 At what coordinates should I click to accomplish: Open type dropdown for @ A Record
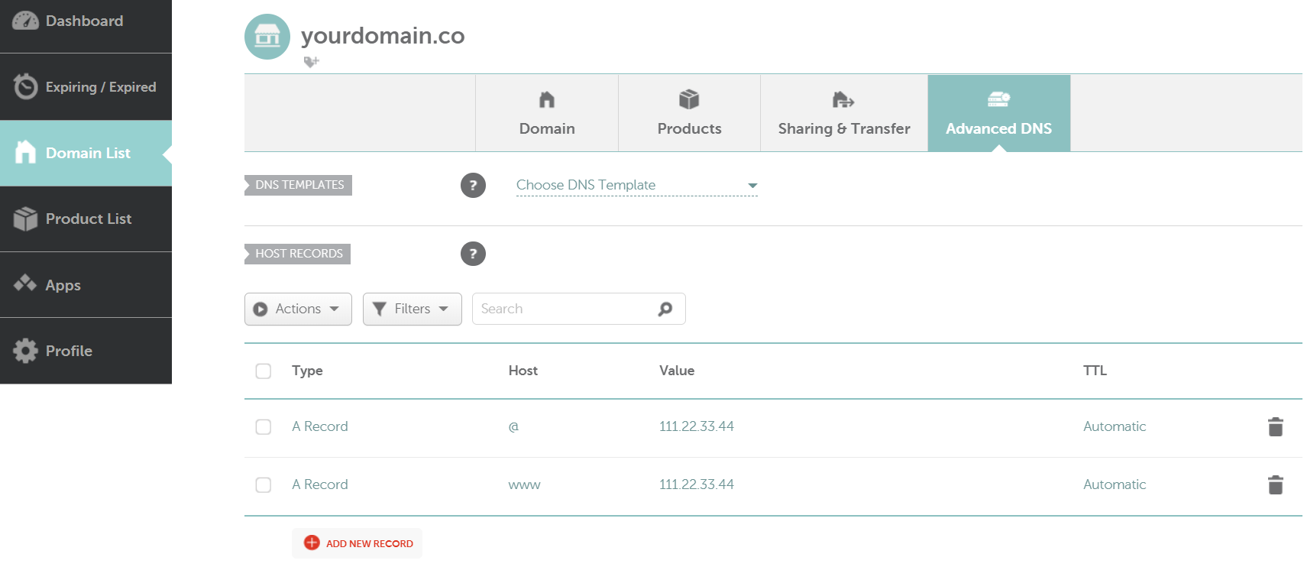[319, 426]
